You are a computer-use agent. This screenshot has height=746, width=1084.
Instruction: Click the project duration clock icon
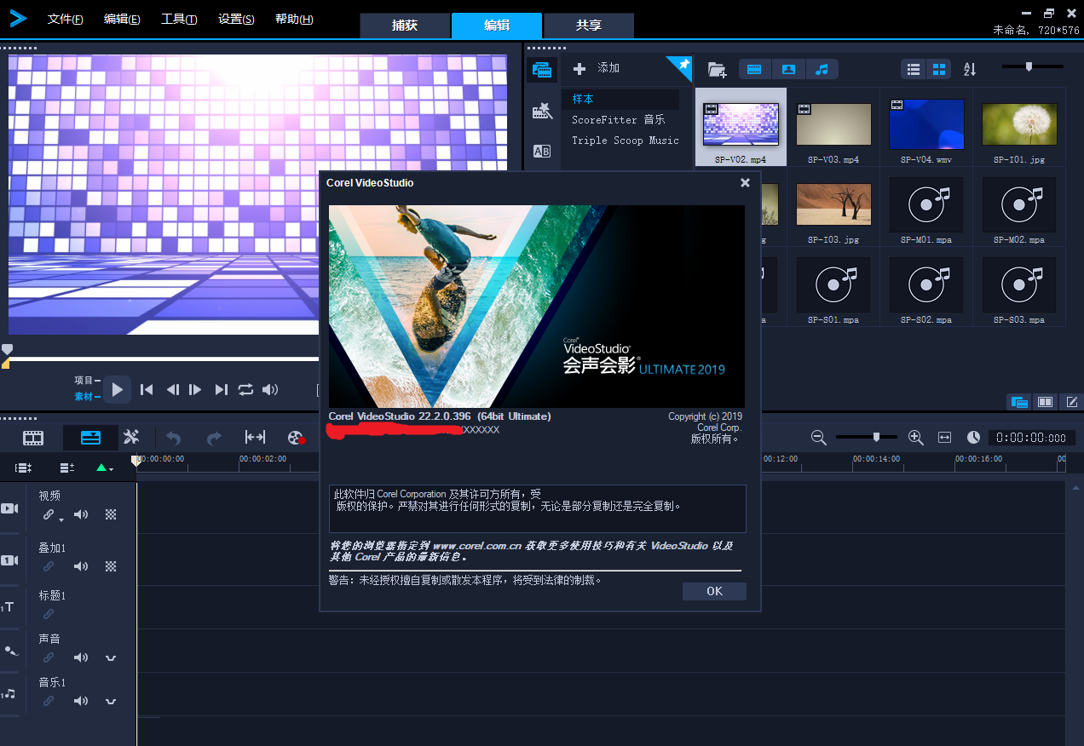973,438
